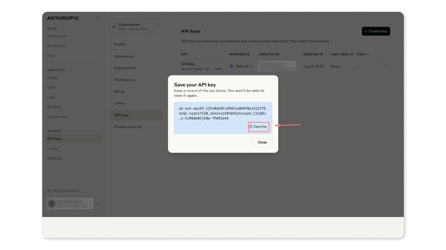Click the API keys page heading
446x250 pixels.
click(x=191, y=31)
